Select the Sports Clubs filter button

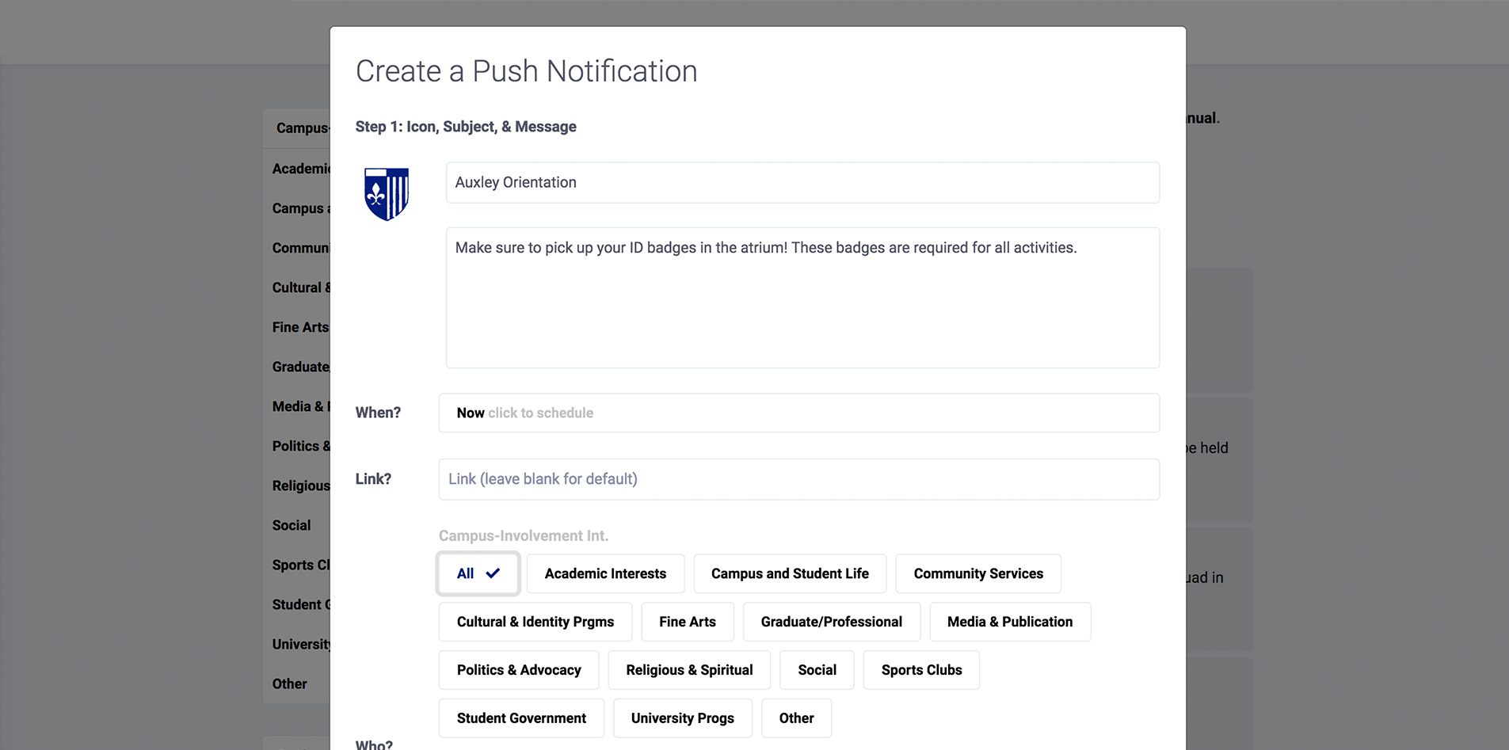click(921, 670)
